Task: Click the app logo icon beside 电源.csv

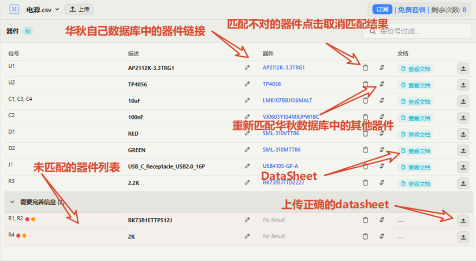Action: point(14,9)
